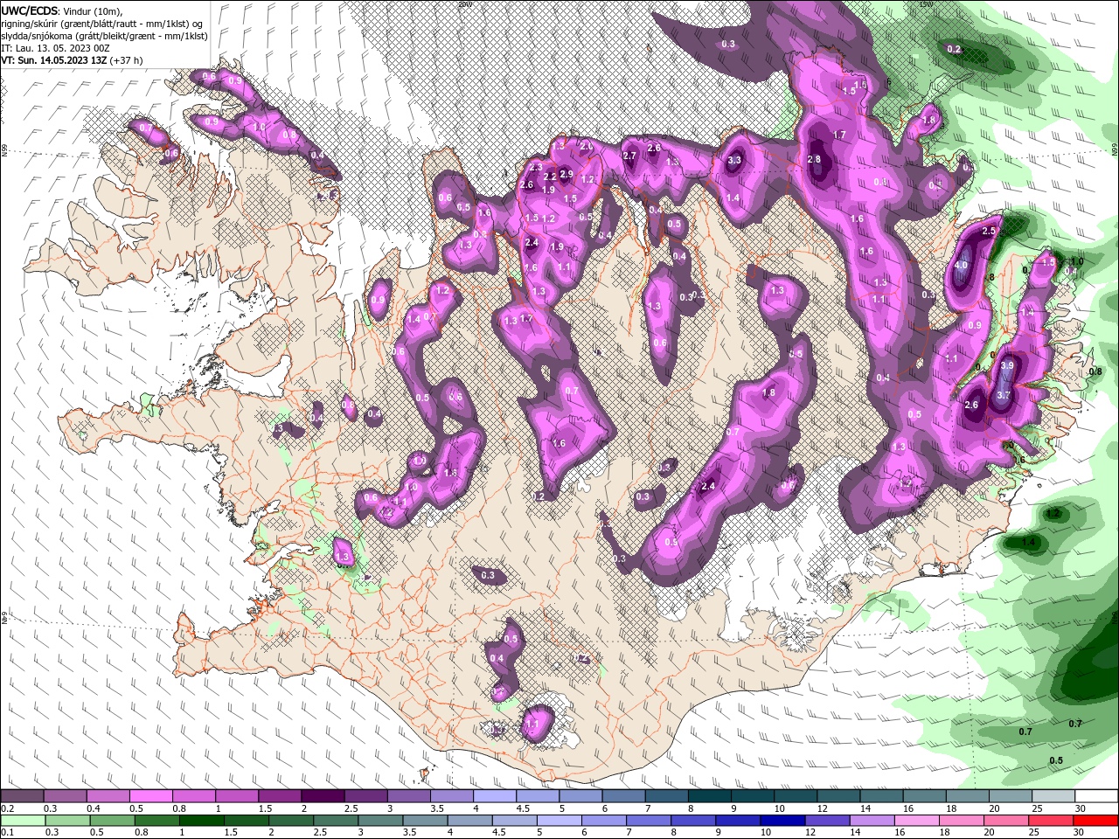
Task: Pick the darkest purple snow swatch after 2
Action: [323, 795]
